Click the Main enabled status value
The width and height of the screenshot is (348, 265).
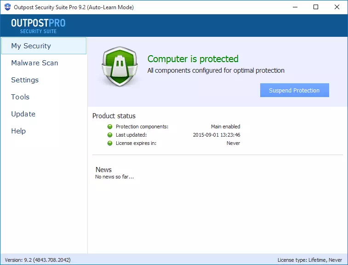tap(226, 127)
